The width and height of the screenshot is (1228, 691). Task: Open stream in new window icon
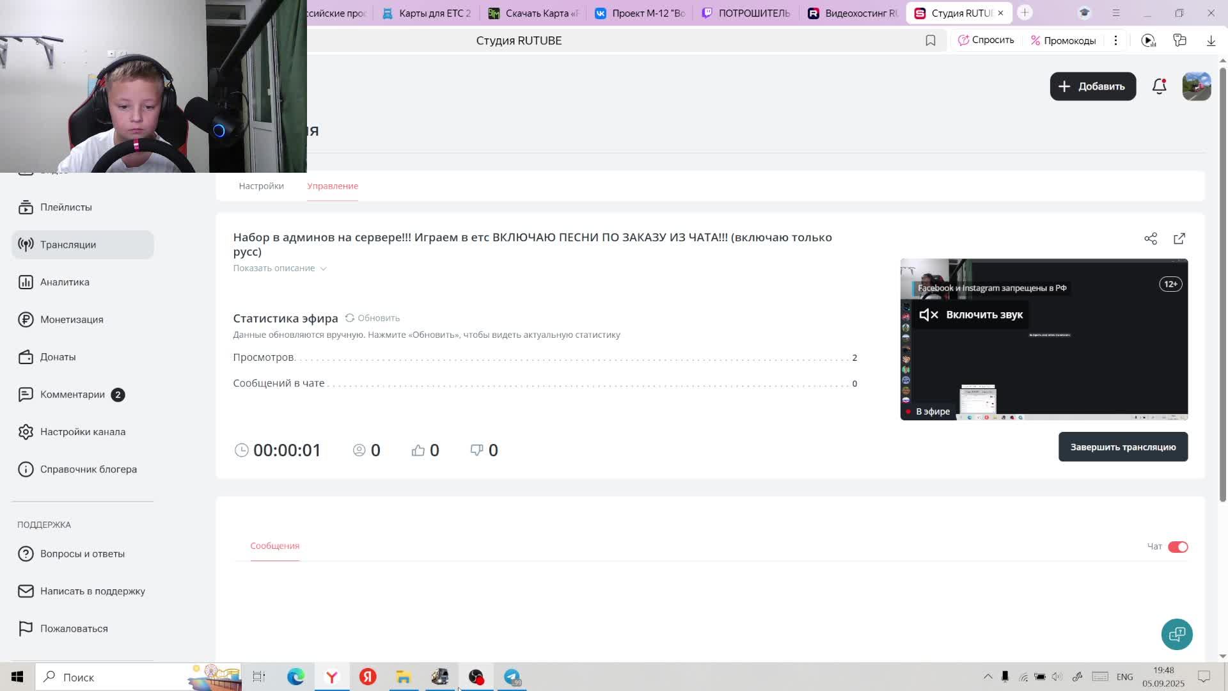click(1179, 239)
